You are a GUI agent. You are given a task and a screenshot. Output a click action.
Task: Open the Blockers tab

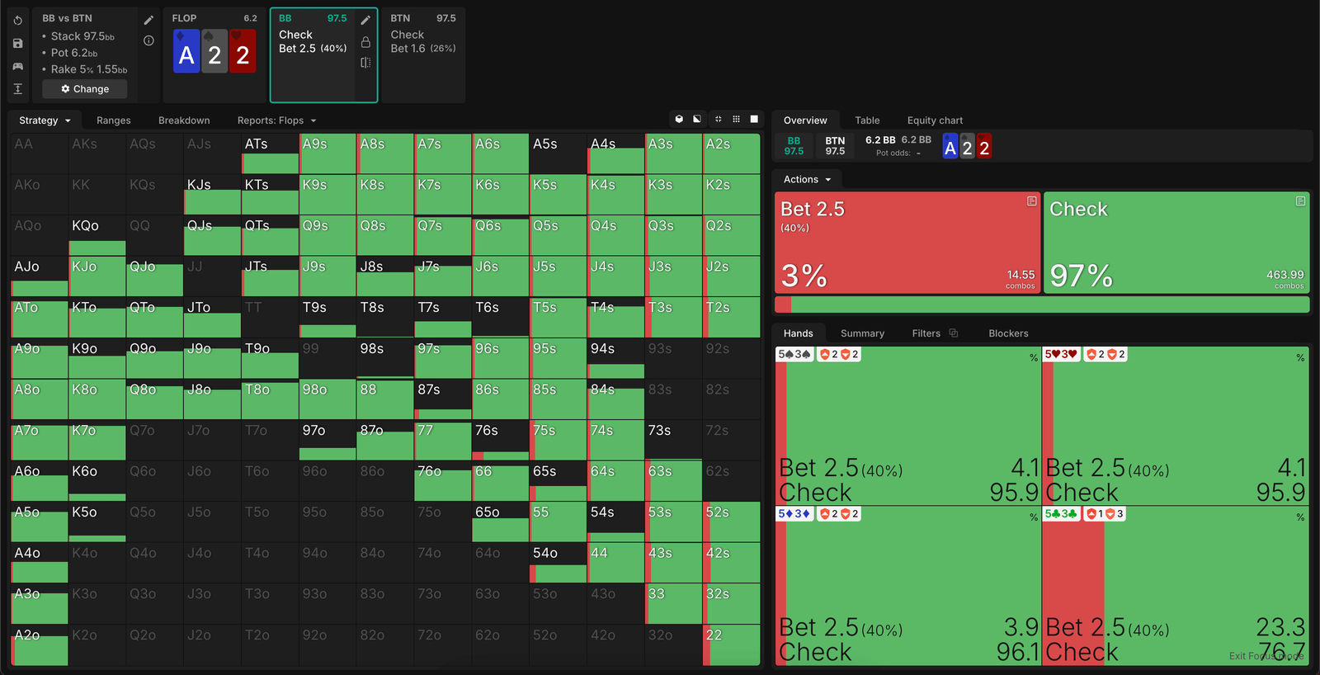coord(1008,333)
